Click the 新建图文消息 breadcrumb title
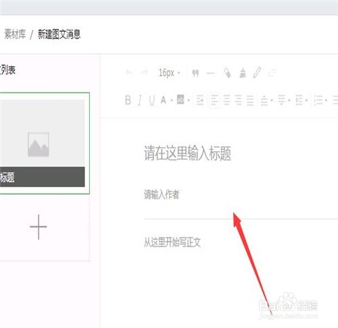This screenshot has height=328, width=338. click(x=59, y=34)
